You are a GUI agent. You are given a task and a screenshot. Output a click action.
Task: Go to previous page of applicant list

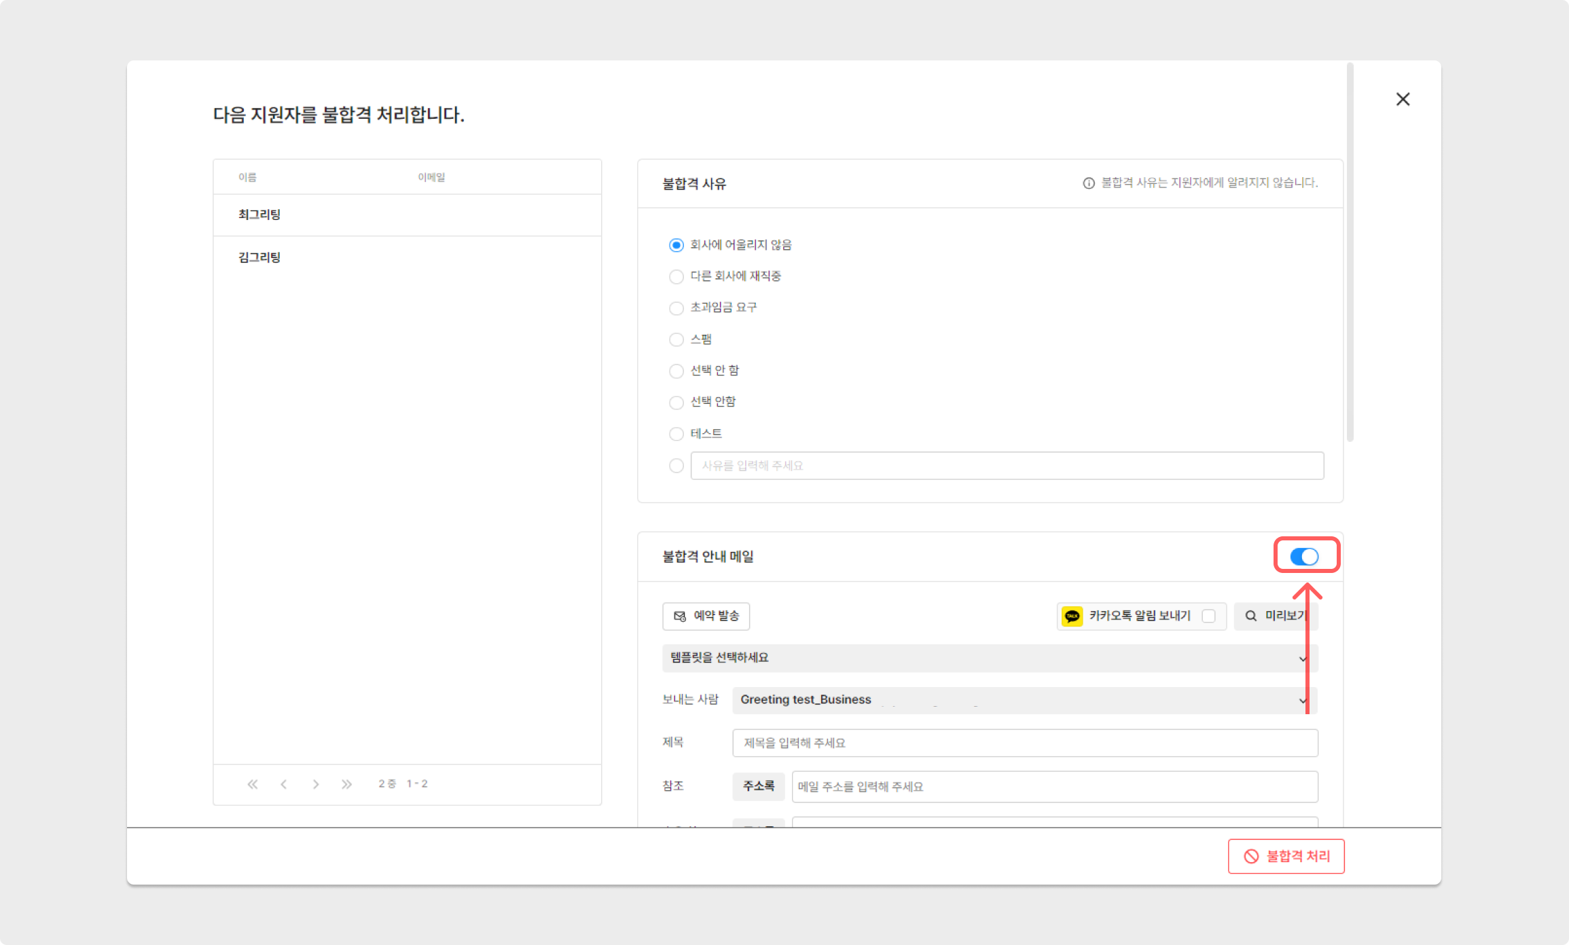(x=284, y=784)
